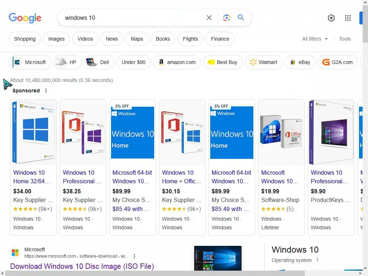The image size is (368, 276).
Task: Switch to the Books tab
Action: pos(163,39)
